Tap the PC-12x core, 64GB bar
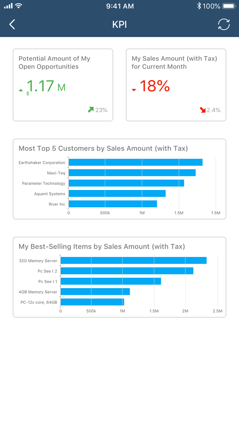 92,302
